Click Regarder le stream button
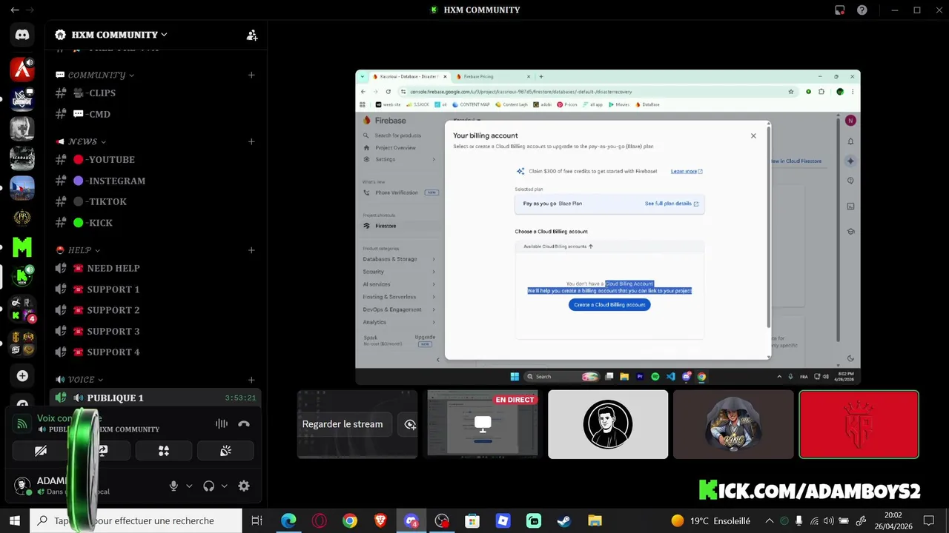The width and height of the screenshot is (949, 533). point(343,424)
